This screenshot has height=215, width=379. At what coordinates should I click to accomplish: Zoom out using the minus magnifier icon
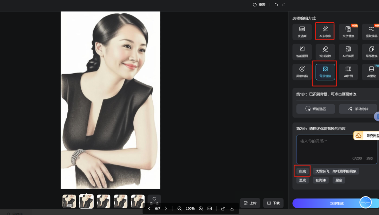pyautogui.click(x=179, y=209)
